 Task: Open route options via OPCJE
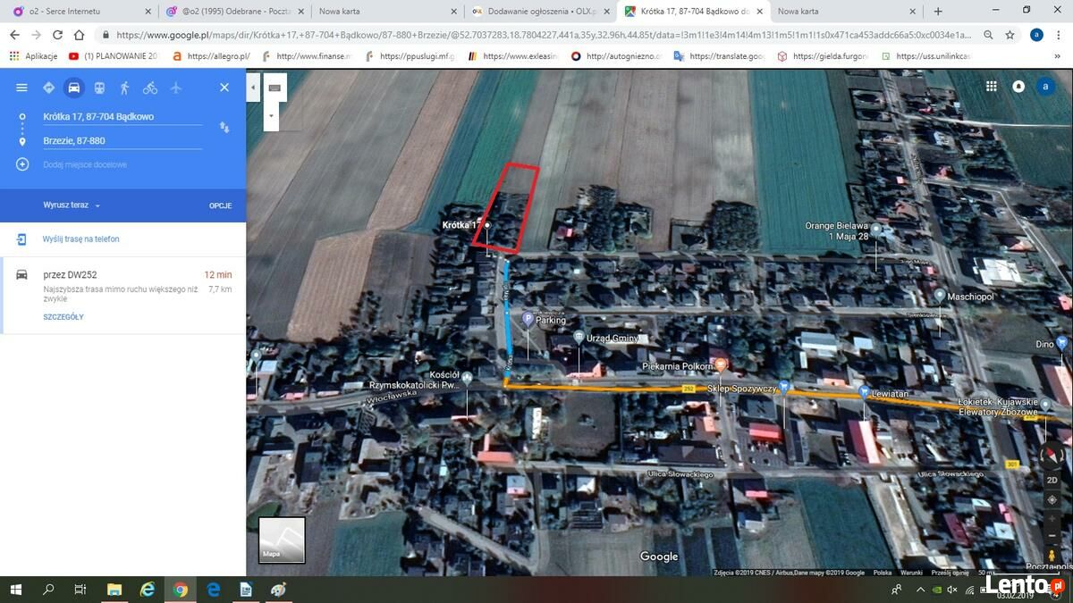point(221,205)
